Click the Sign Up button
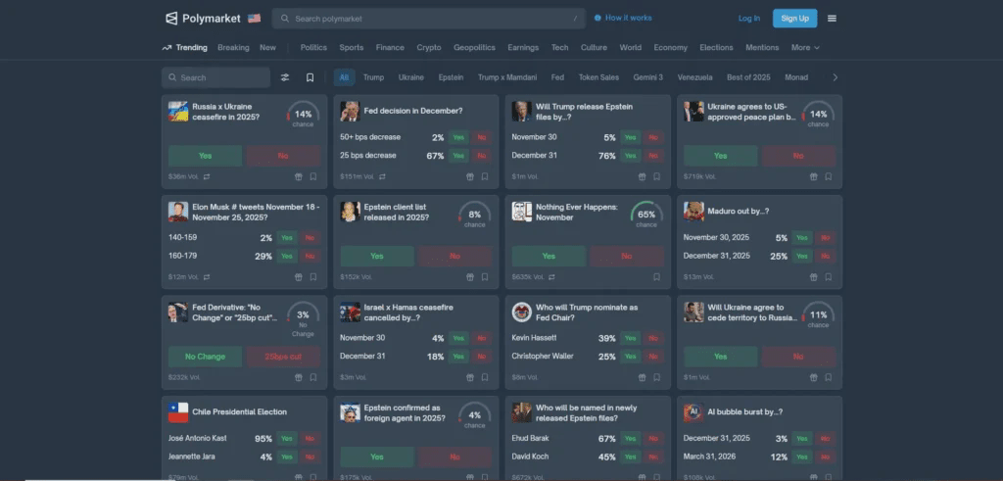1003x481 pixels. (x=794, y=19)
